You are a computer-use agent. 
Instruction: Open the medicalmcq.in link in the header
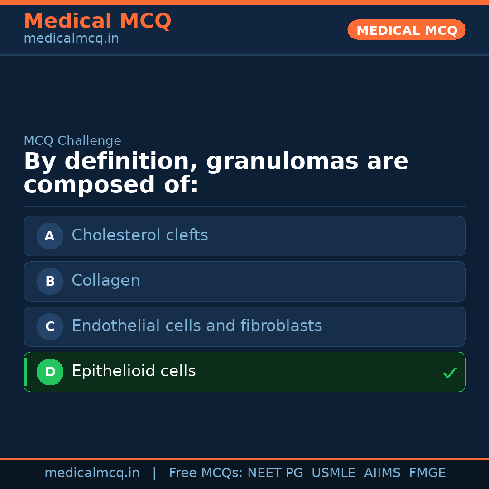pyautogui.click(x=71, y=39)
